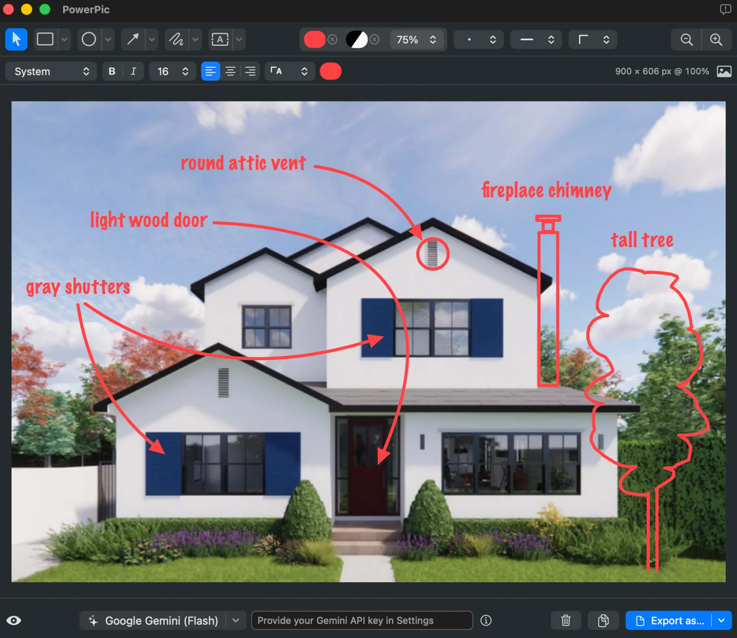
Task: Select the 'gray shutters' annotation text
Action: [x=78, y=288]
